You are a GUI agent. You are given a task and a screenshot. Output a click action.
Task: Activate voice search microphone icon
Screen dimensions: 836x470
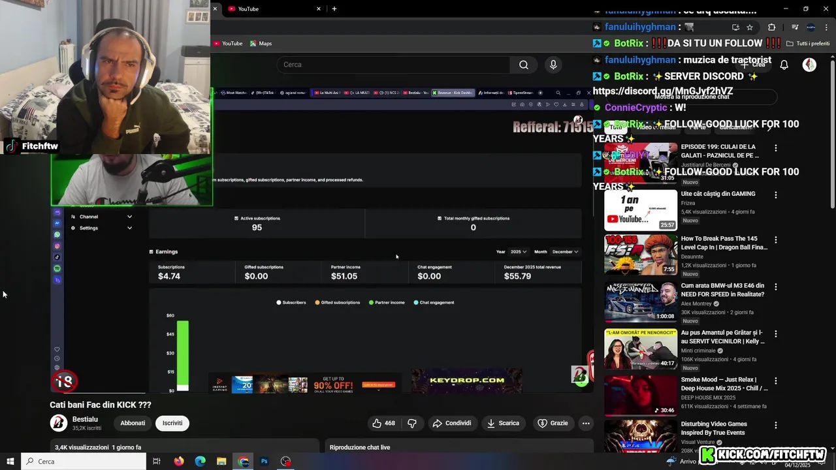pyautogui.click(x=553, y=65)
